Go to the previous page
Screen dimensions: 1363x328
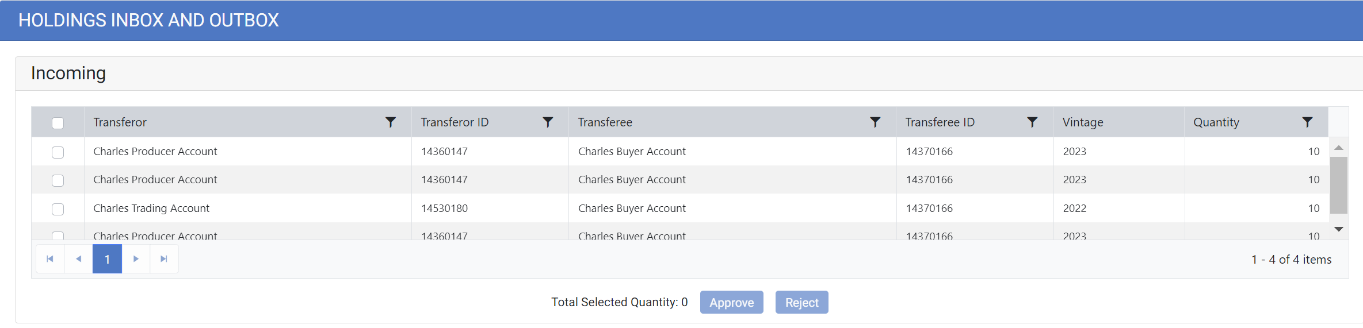[79, 259]
